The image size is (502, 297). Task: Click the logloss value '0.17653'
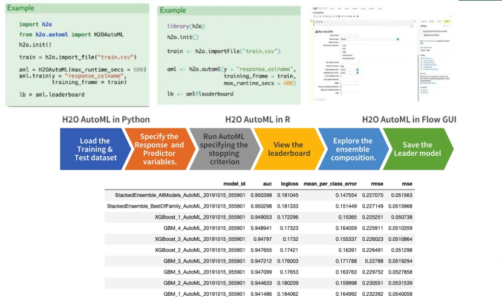click(x=289, y=272)
